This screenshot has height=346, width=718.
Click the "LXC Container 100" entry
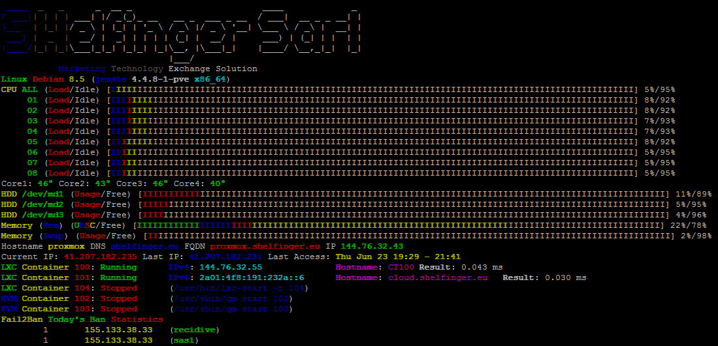click(46, 267)
